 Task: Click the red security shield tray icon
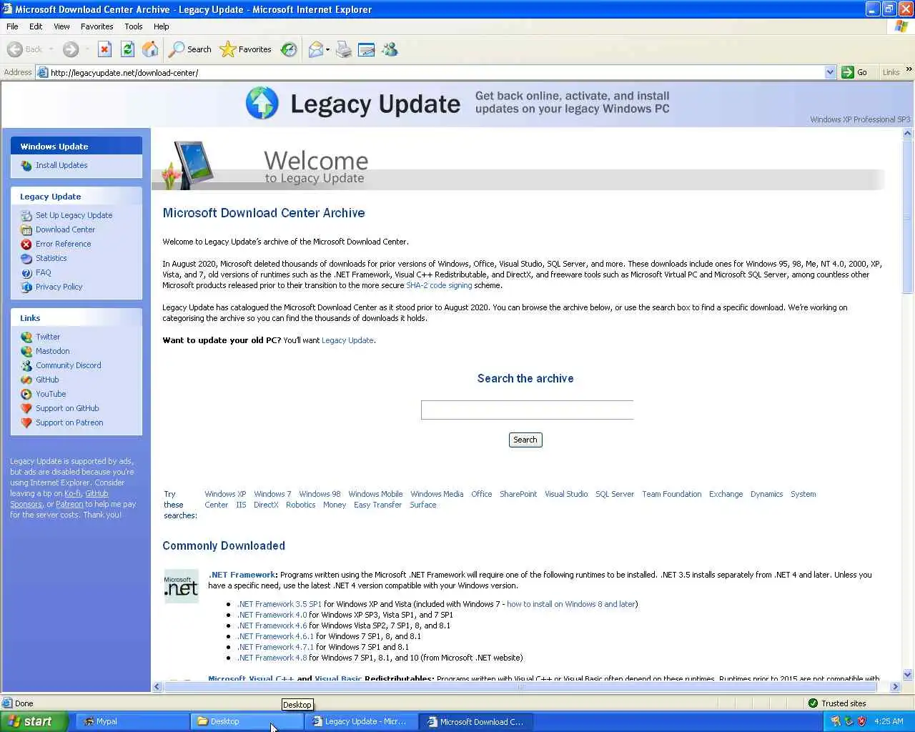[861, 721]
